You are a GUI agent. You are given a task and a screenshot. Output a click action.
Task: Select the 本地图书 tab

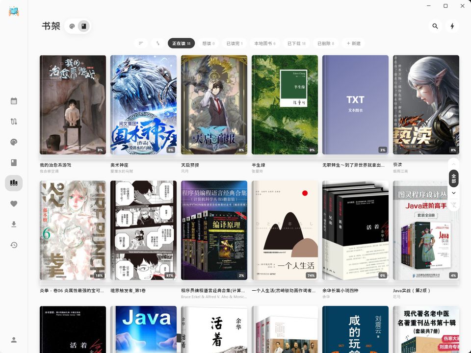264,43
